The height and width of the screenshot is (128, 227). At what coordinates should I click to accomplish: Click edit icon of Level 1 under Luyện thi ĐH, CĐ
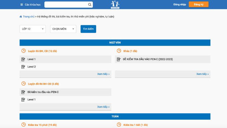point(23,59)
